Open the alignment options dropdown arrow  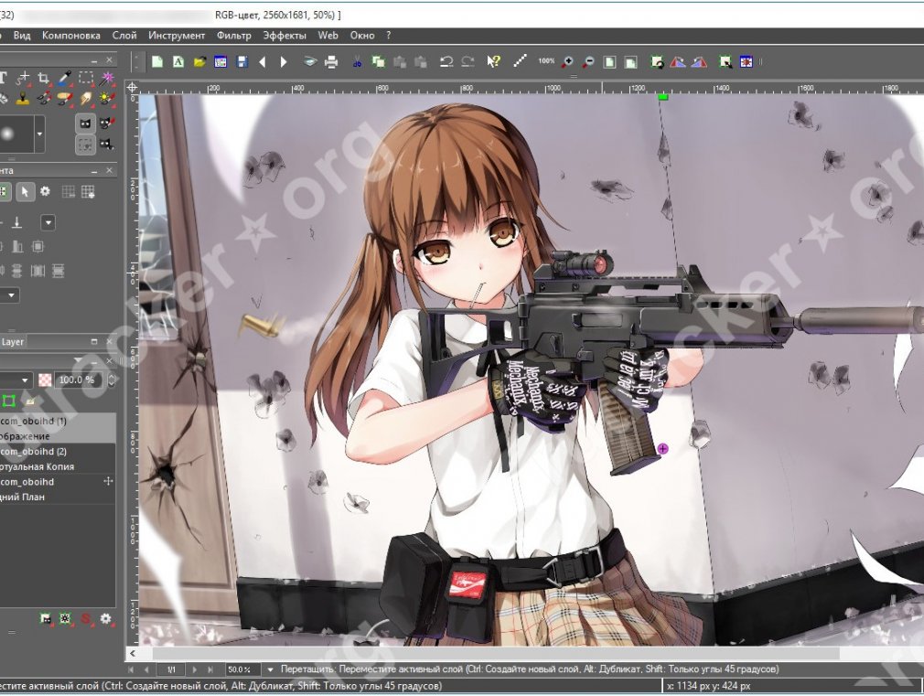[48, 223]
